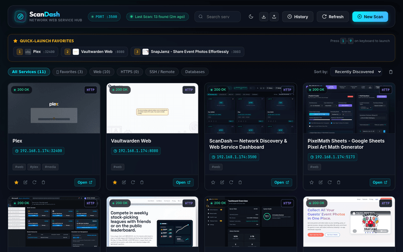This screenshot has width=403, height=252.
Task: Click the ScanDash compass logo
Action: [x=20, y=17]
